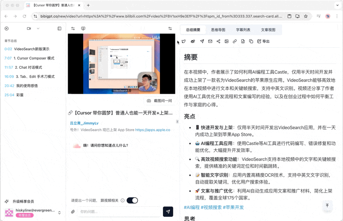Click the browser back button

(6, 16)
